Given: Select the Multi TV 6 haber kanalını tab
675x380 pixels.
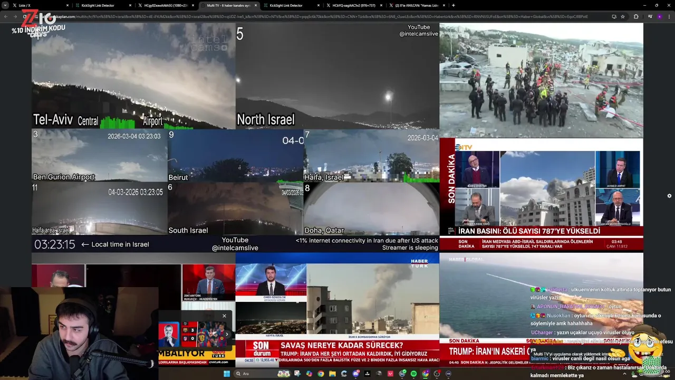Looking at the screenshot, I should pos(228,5).
